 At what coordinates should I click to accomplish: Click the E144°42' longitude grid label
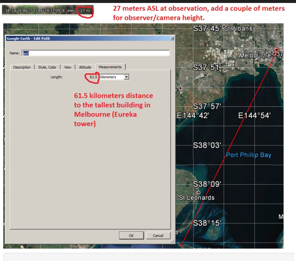point(193,115)
